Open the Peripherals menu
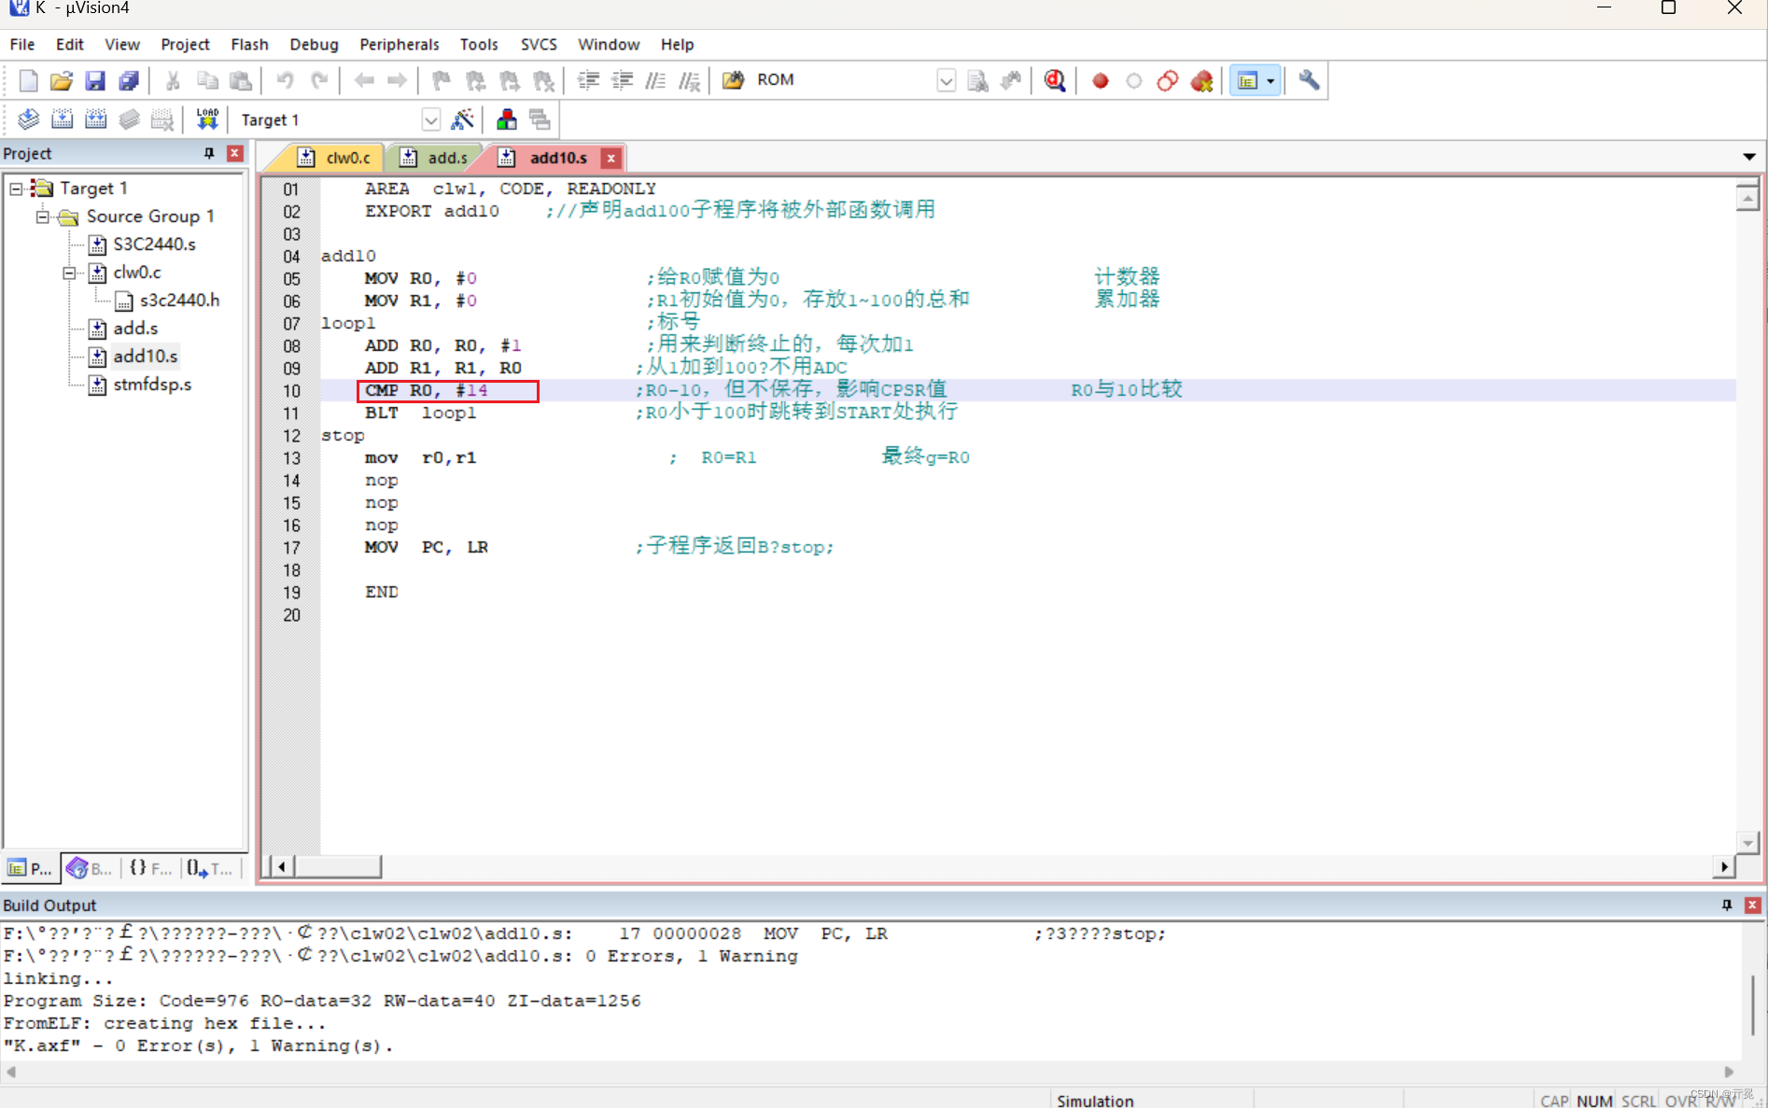Image resolution: width=1768 pixels, height=1108 pixels. 399,44
